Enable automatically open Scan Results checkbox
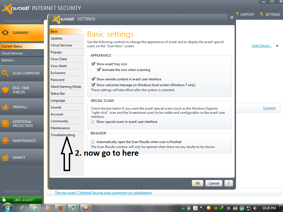283x212 pixels. 93,142
